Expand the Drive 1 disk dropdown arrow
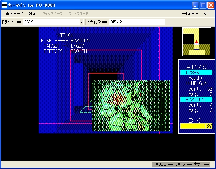The image size is (216, 169). [x=81, y=22]
